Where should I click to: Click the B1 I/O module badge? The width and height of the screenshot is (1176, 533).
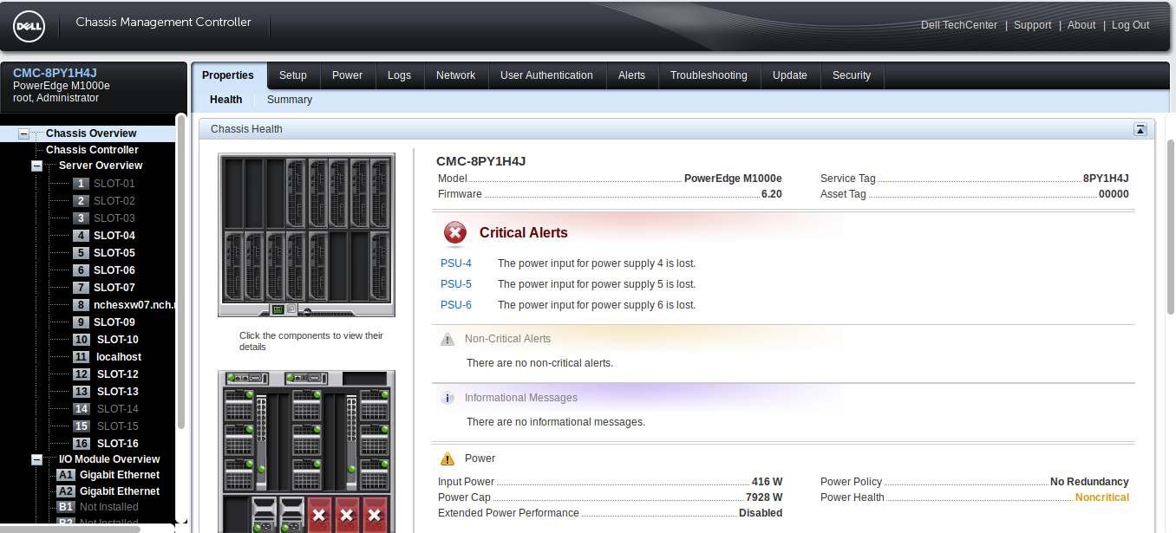[66, 507]
